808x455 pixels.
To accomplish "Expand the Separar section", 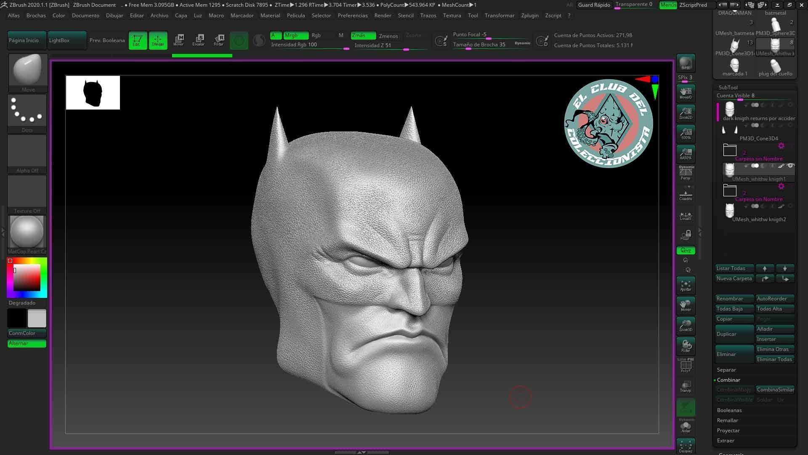I will click(726, 370).
